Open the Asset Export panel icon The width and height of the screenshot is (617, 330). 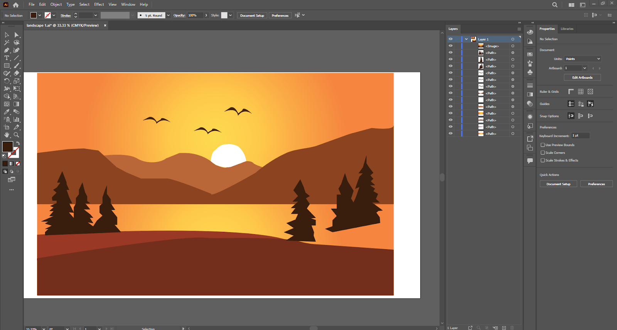click(x=530, y=139)
